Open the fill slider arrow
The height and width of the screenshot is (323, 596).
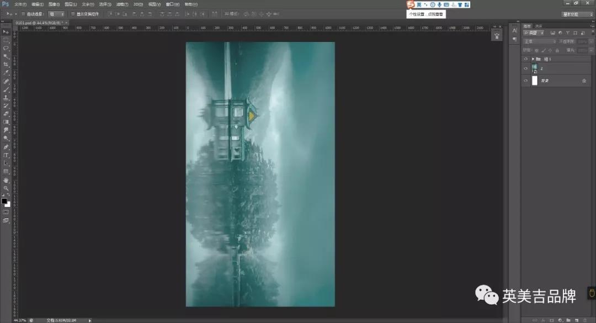coord(590,50)
